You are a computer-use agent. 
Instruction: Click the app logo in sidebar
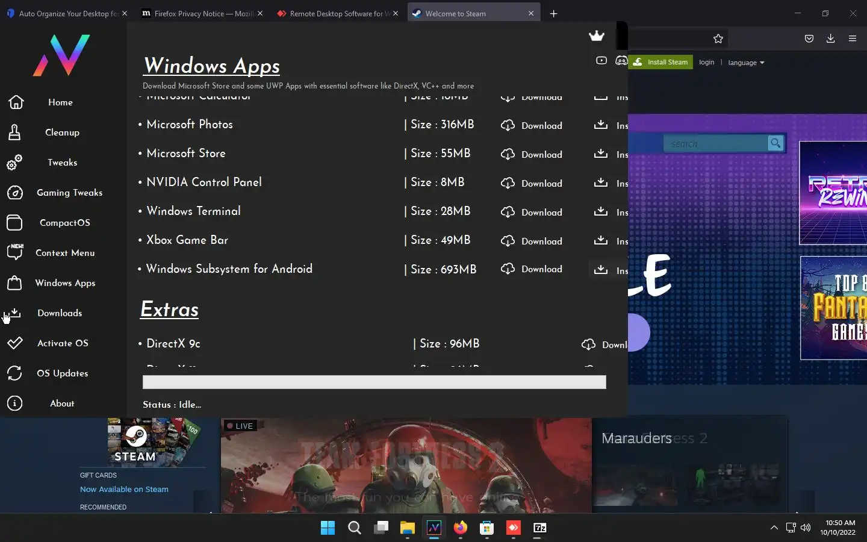coord(61,55)
